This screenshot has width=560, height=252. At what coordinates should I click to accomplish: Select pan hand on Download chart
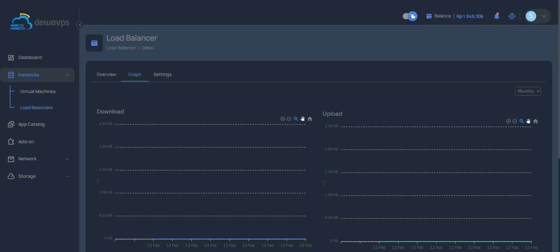(x=302, y=119)
